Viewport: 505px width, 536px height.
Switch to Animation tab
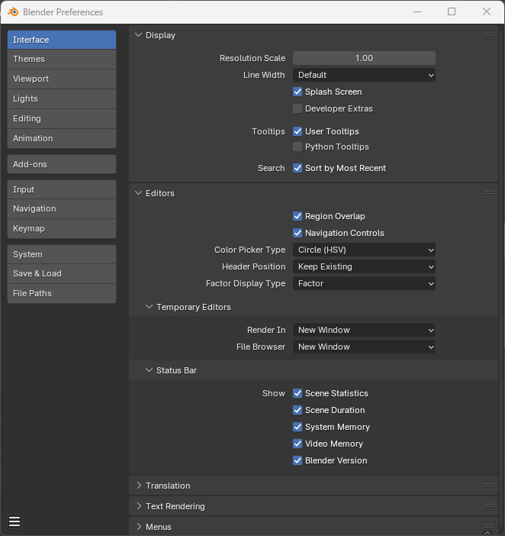click(62, 138)
